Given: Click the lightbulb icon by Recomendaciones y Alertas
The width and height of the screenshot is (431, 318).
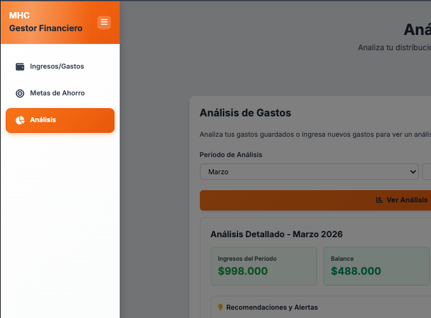Looking at the screenshot, I should [x=220, y=307].
